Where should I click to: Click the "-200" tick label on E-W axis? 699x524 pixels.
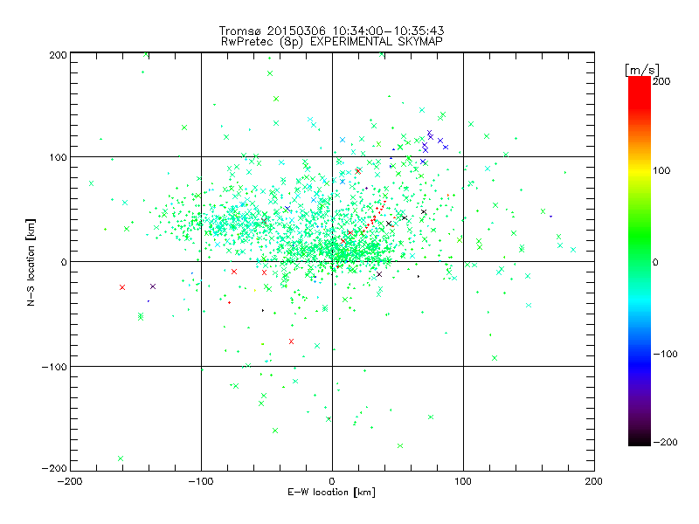pyautogui.click(x=70, y=481)
